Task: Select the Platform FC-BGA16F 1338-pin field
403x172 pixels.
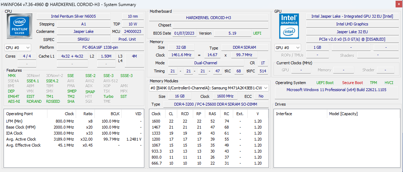Action: (100, 47)
